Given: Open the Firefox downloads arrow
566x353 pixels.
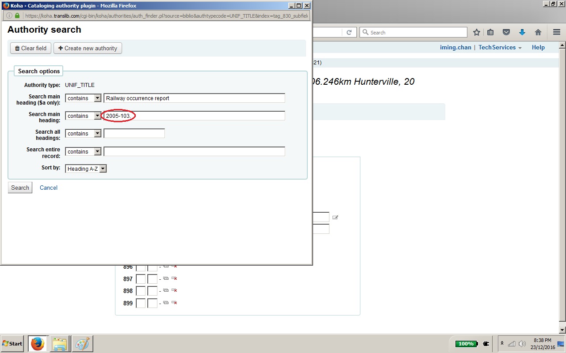Looking at the screenshot, I should (x=522, y=32).
